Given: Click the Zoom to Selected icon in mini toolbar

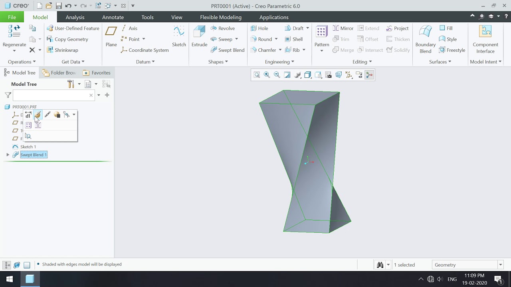Looking at the screenshot, I should click(x=28, y=136).
